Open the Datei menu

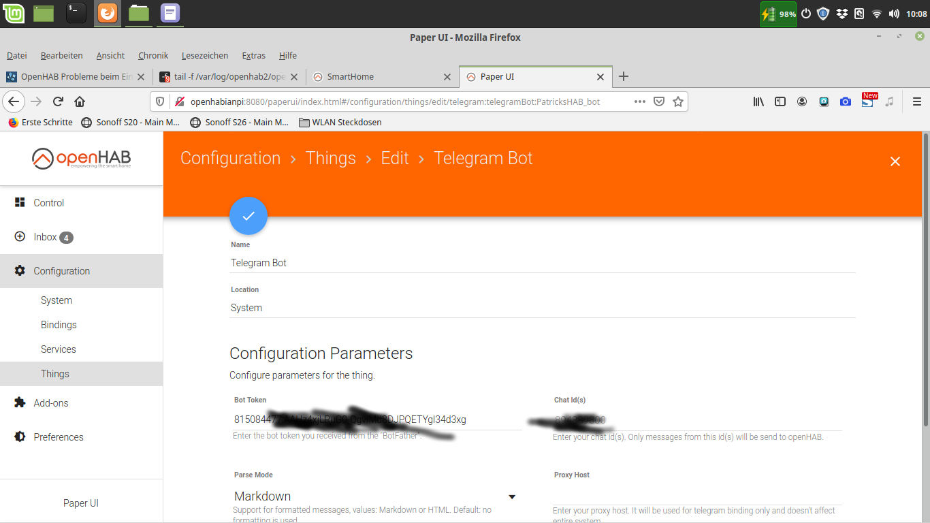(x=17, y=55)
